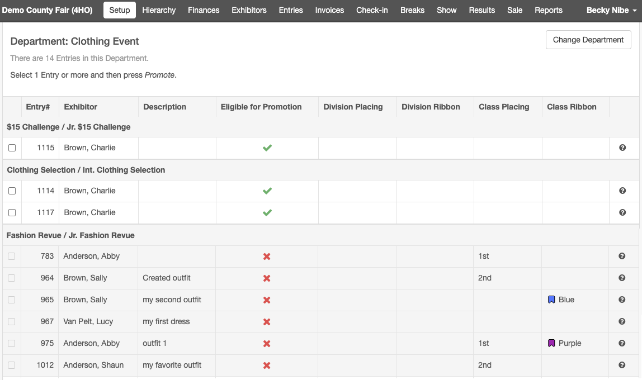This screenshot has height=380, width=642.
Task: Click the Clothing Selection group heading
Action: click(x=86, y=170)
